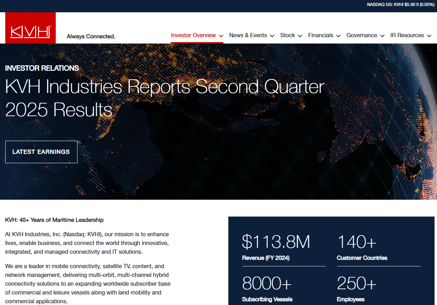The width and height of the screenshot is (437, 305).
Task: Expand the Stock menu chevron arrow
Action: (x=300, y=36)
